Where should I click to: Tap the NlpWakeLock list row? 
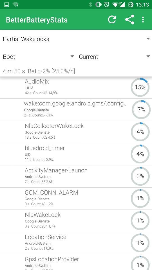point(76,221)
